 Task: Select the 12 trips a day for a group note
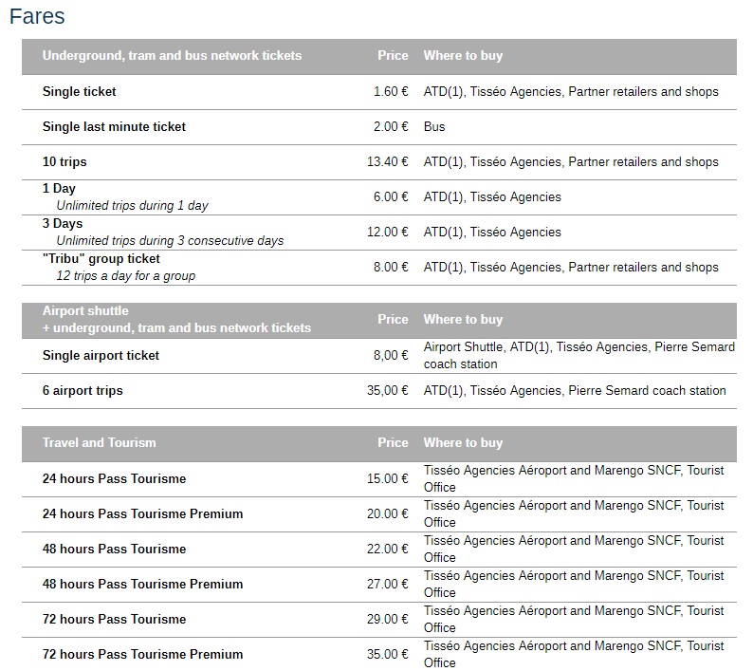pyautogui.click(x=125, y=276)
